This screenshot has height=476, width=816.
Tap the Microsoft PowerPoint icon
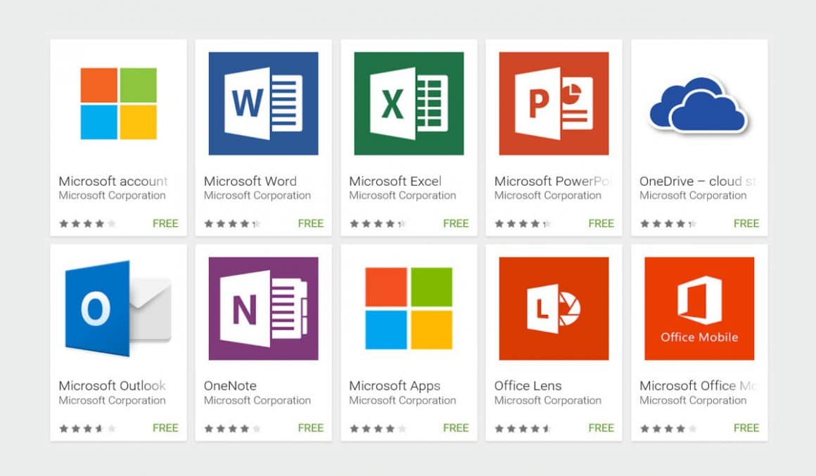click(x=554, y=103)
